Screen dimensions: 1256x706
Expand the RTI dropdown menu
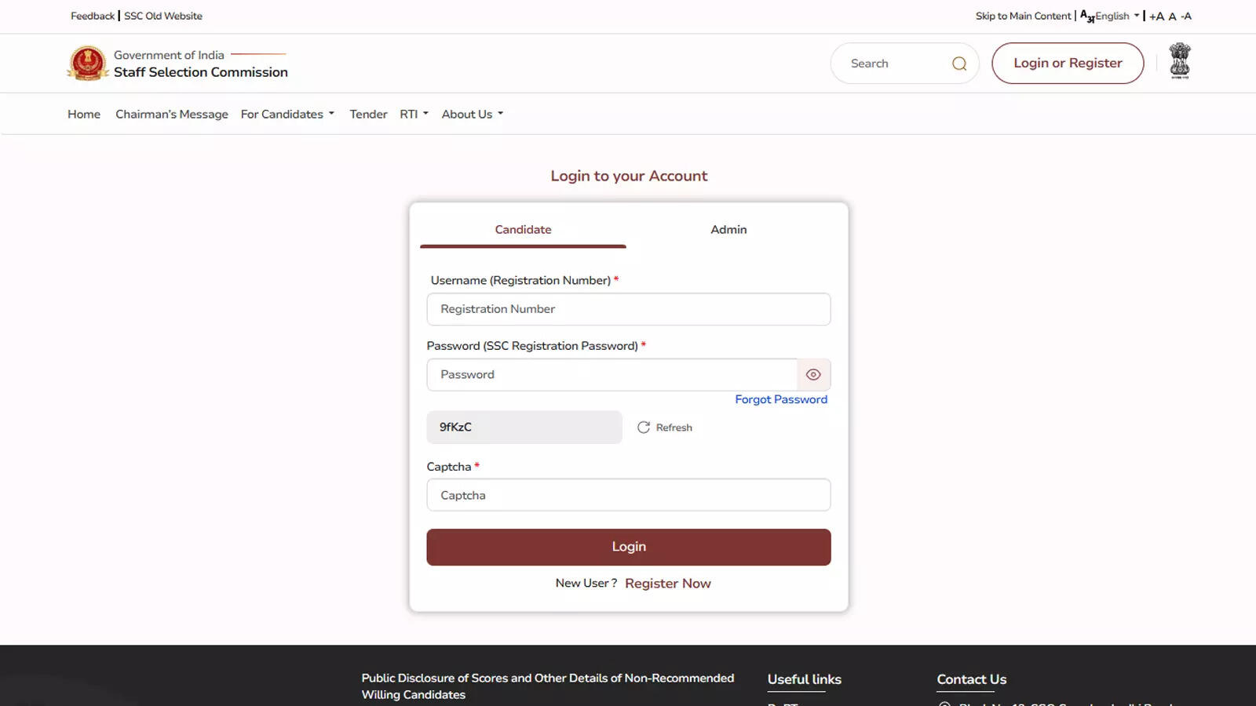point(414,115)
